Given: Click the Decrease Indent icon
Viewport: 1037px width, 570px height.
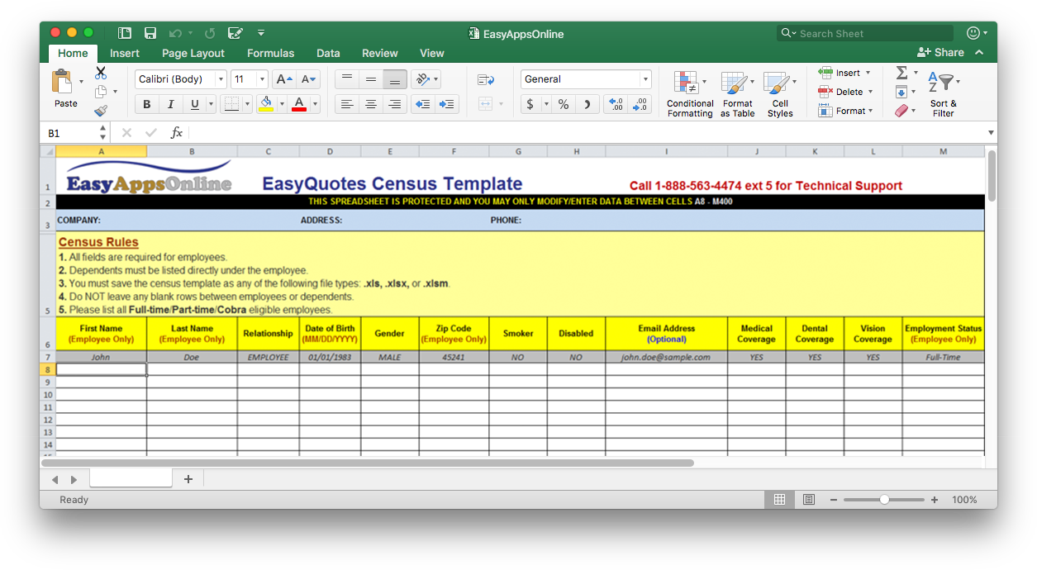Looking at the screenshot, I should pos(422,104).
